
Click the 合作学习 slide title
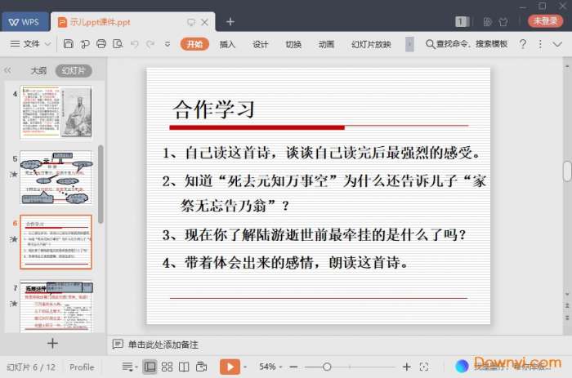click(x=213, y=109)
